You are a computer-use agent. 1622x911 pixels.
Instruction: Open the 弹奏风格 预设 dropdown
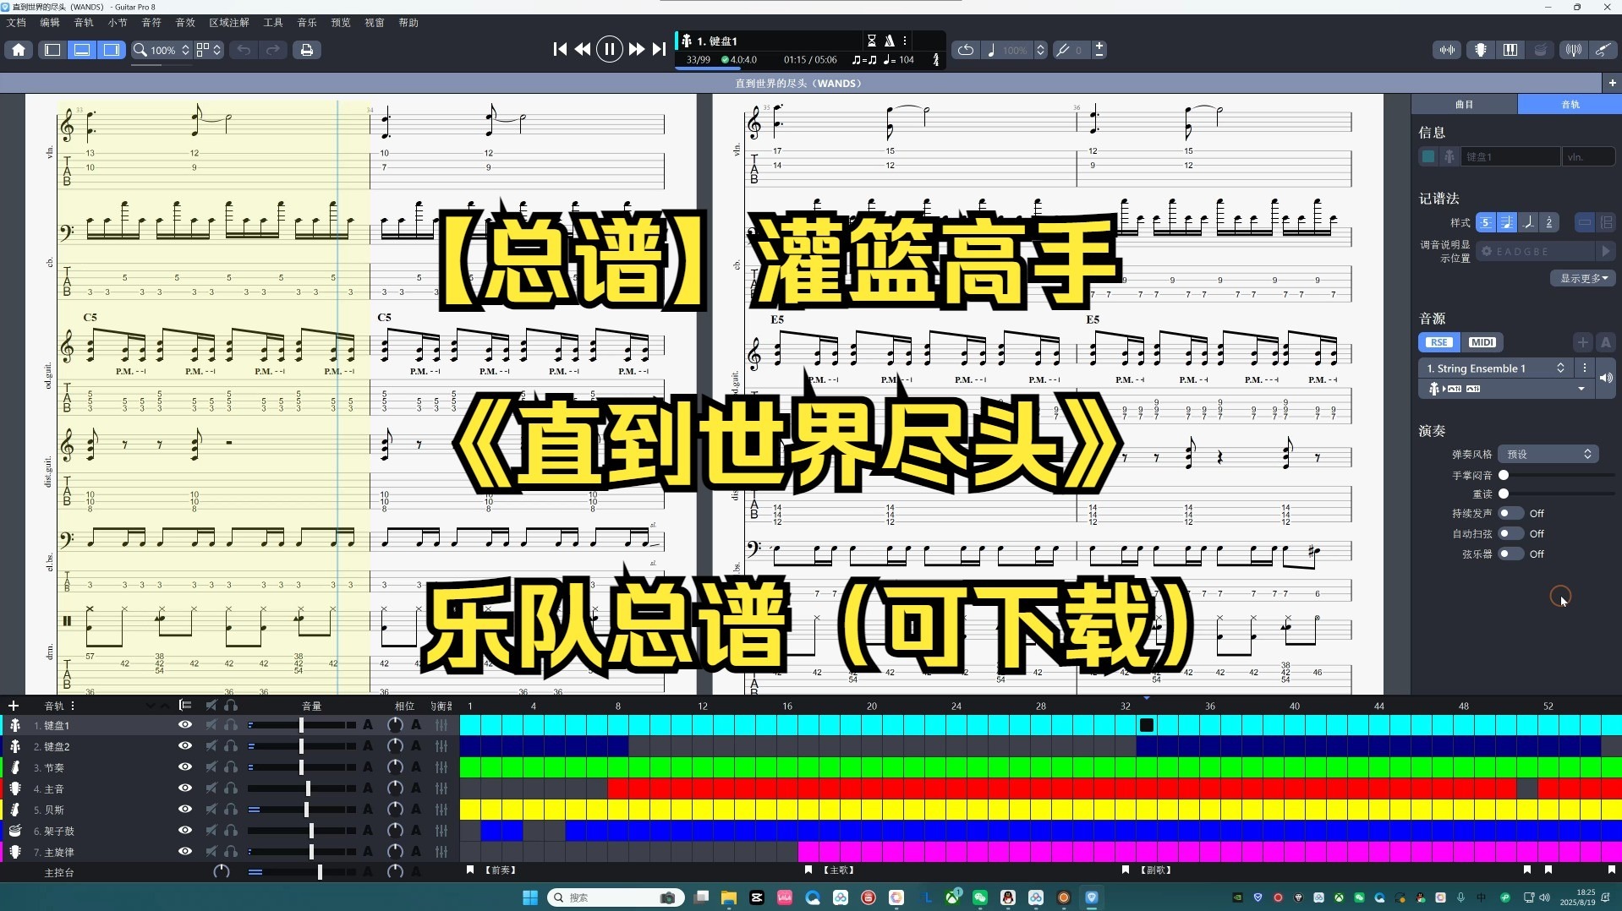click(1548, 454)
